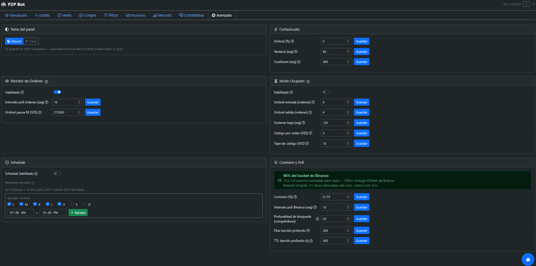Go to the Venta tab

tap(64, 15)
